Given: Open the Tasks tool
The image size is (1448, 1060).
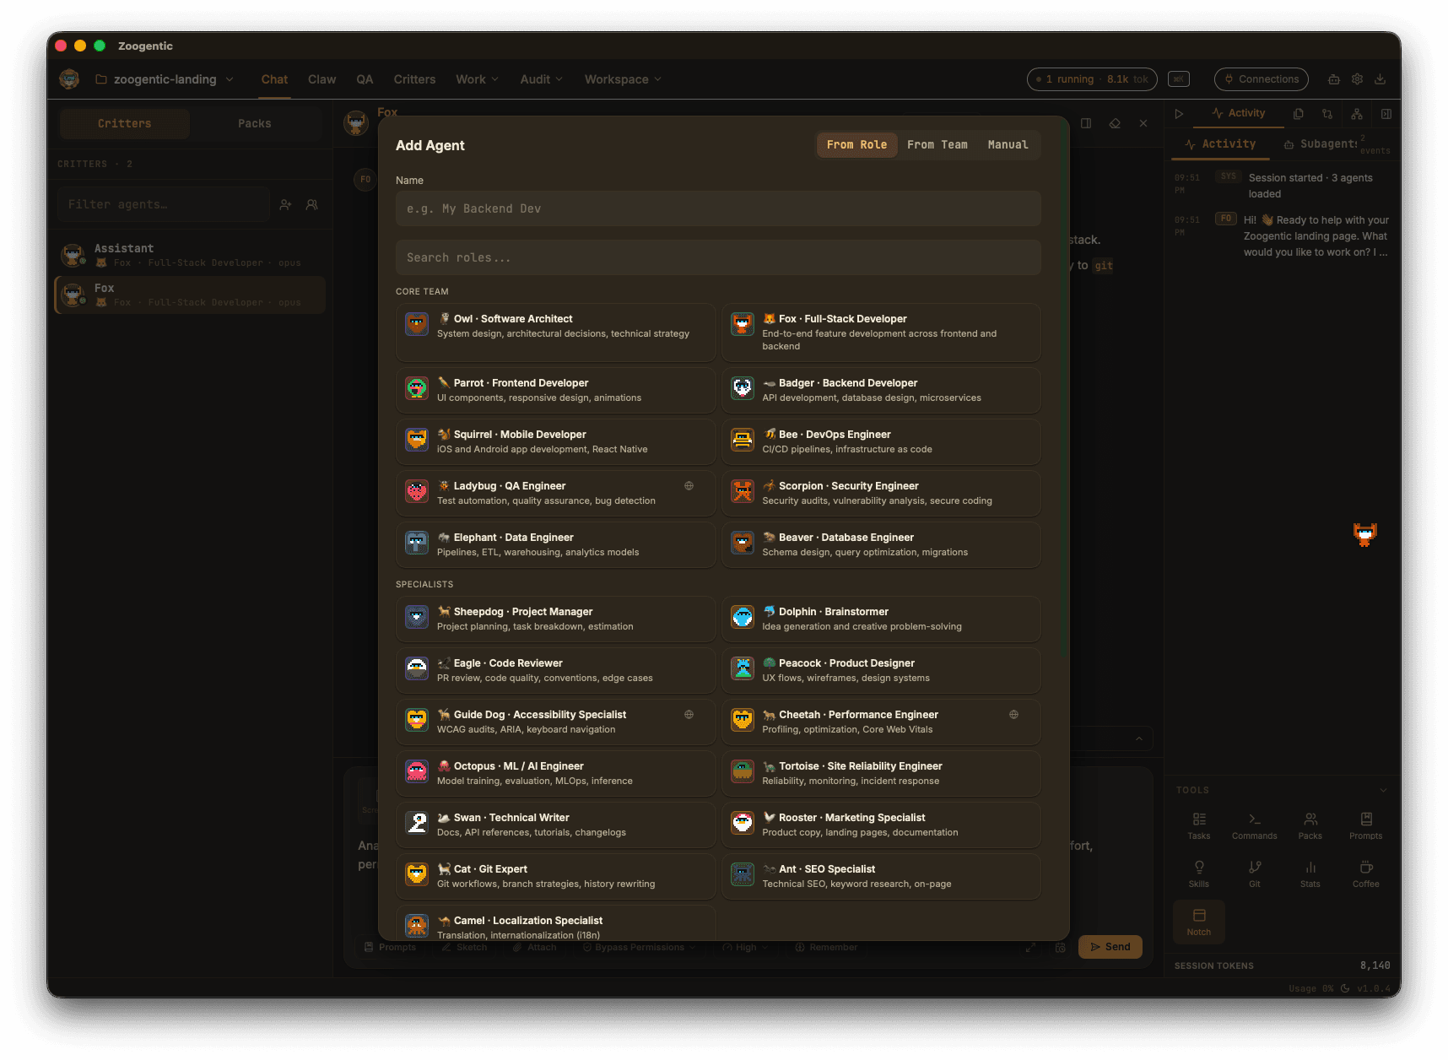Looking at the screenshot, I should point(1199,825).
